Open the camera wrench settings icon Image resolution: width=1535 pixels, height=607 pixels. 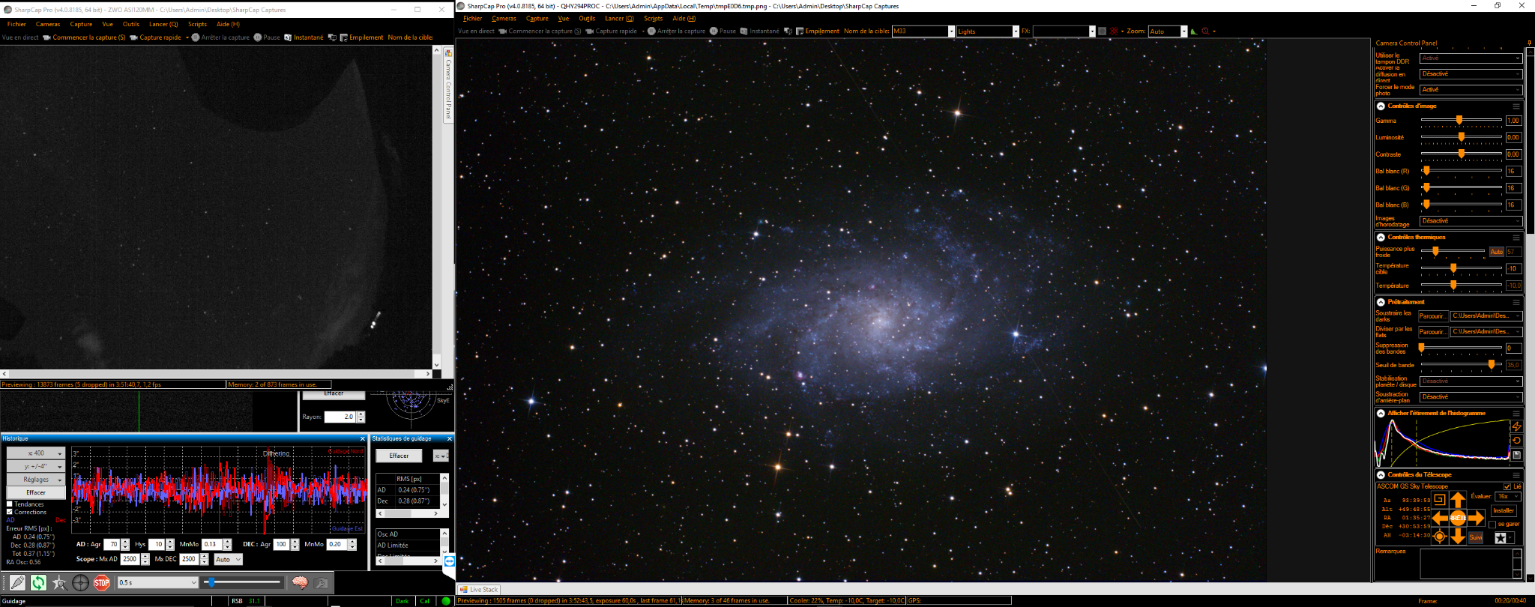pyautogui.click(x=322, y=582)
